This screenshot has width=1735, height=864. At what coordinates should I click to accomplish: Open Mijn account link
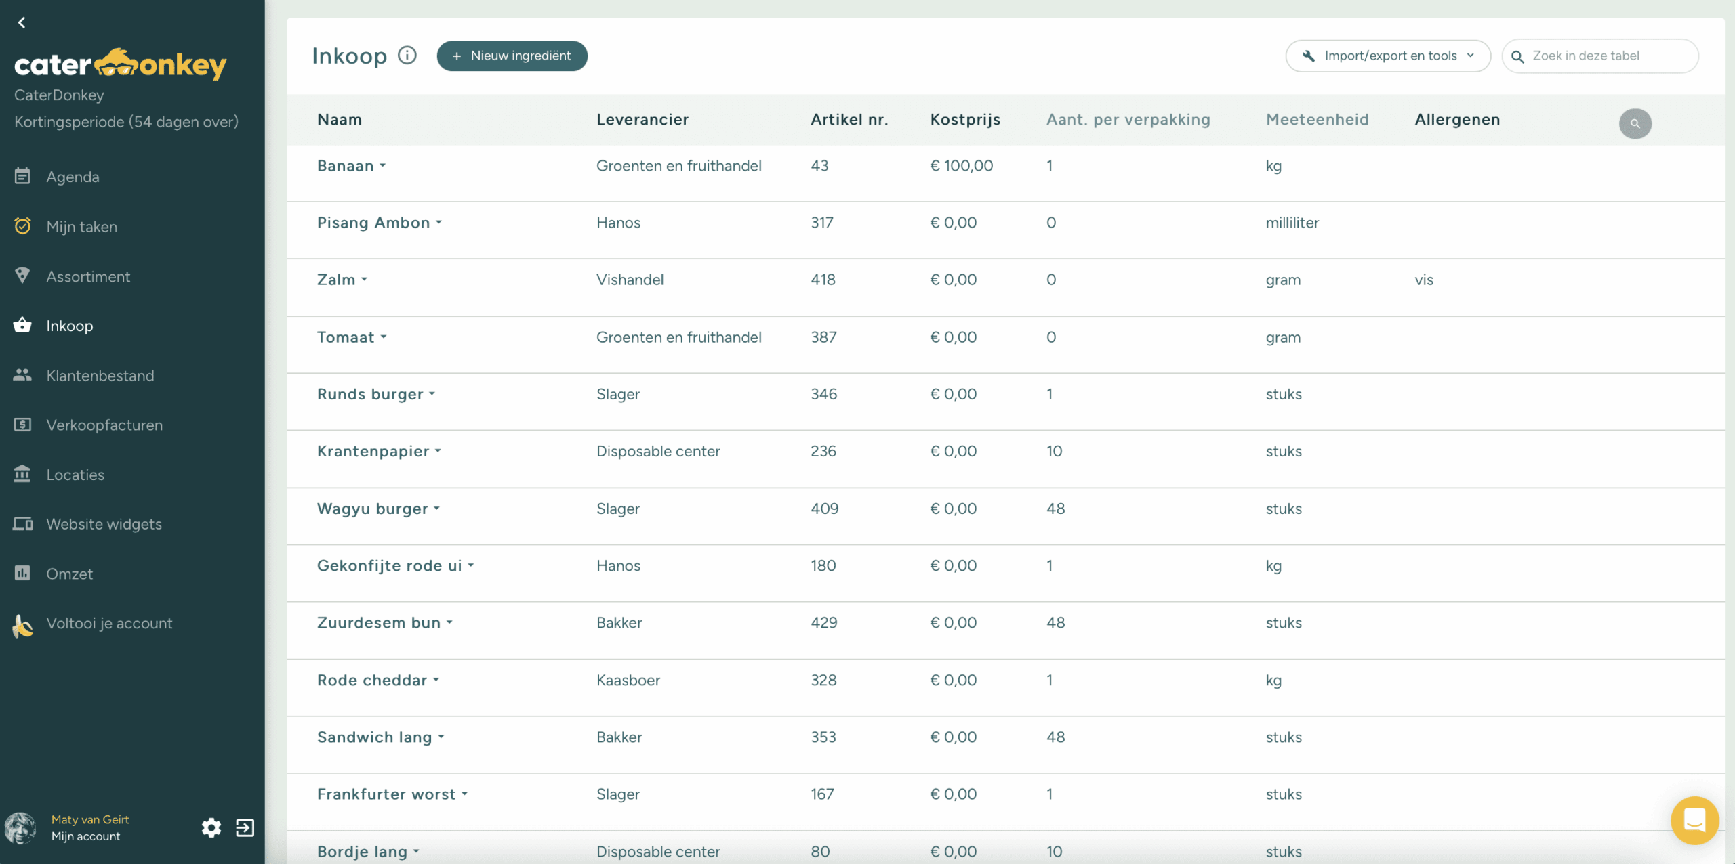click(x=85, y=836)
